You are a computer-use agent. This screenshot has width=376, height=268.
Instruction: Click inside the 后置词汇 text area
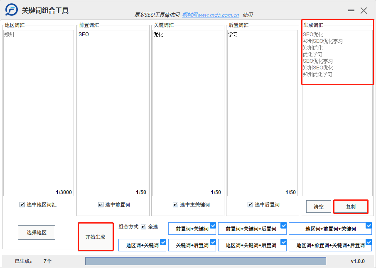(263, 113)
